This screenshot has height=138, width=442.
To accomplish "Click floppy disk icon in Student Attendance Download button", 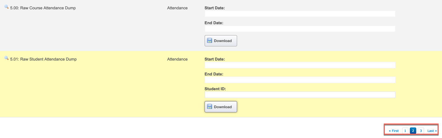I will click(x=210, y=107).
